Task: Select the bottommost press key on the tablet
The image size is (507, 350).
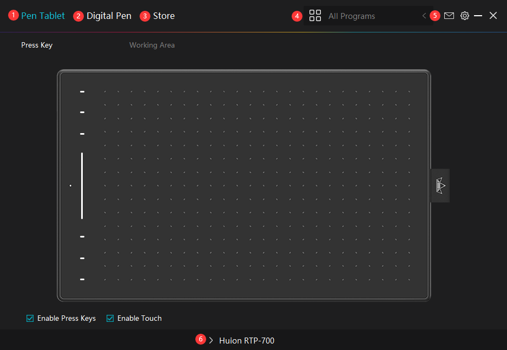Action: (x=82, y=279)
